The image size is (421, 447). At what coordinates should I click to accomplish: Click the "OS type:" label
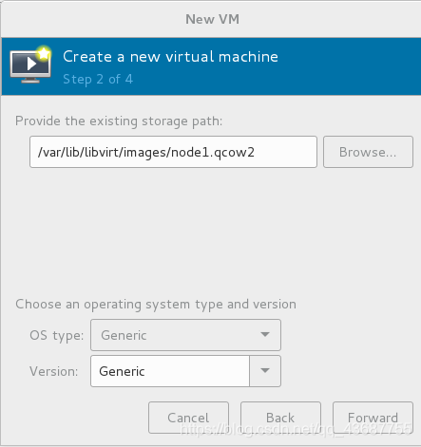(x=57, y=336)
